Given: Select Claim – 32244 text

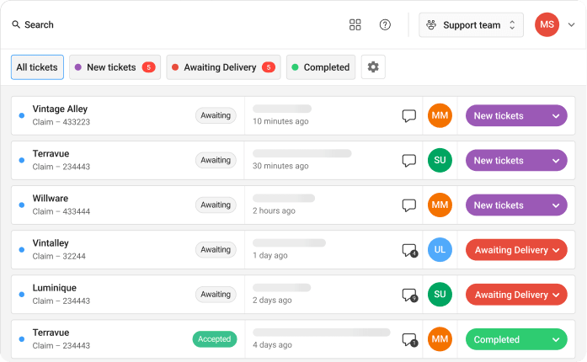Looking at the screenshot, I should click(59, 257).
